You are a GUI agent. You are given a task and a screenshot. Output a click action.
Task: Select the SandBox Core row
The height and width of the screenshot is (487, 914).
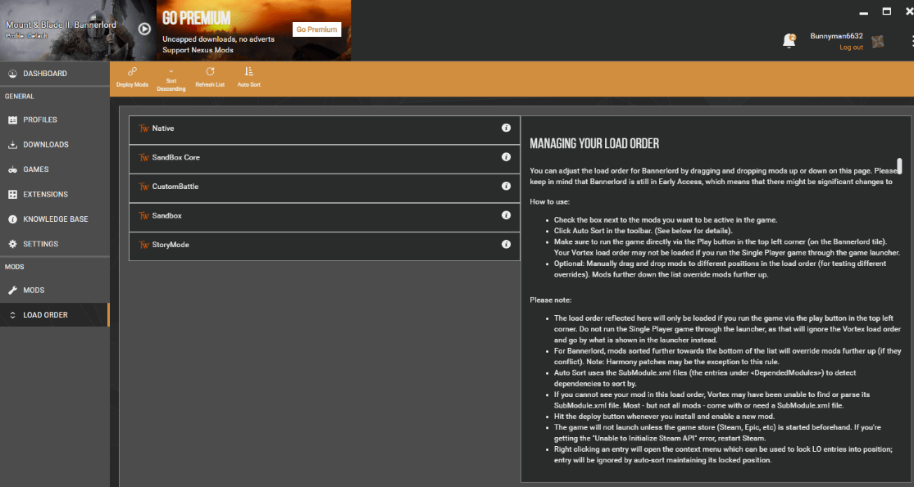click(x=324, y=159)
